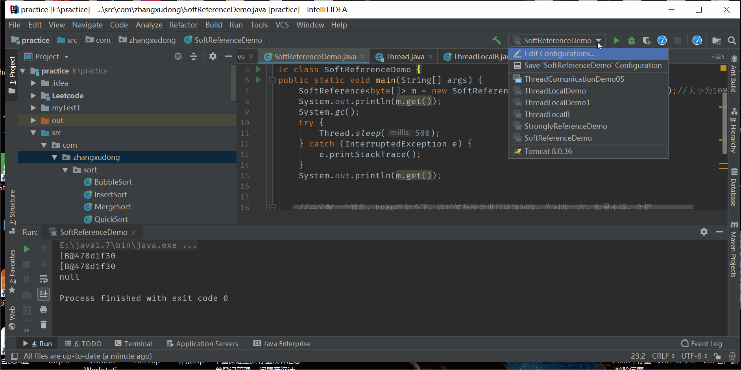
Task: Select StronglyReferenceDemo configuration
Action: 588,126
